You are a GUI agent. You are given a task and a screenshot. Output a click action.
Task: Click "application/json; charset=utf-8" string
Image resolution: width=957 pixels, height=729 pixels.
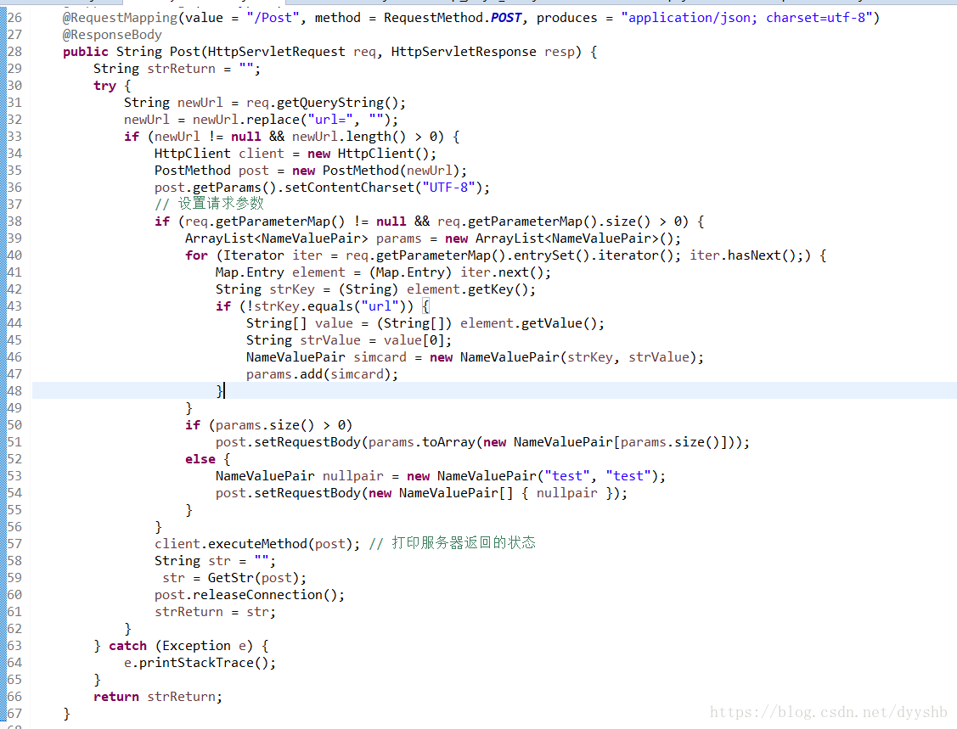746,18
